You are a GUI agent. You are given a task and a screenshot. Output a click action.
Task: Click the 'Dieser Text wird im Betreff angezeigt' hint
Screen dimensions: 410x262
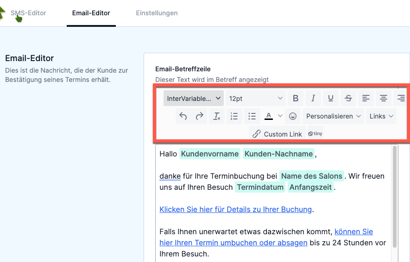click(212, 80)
